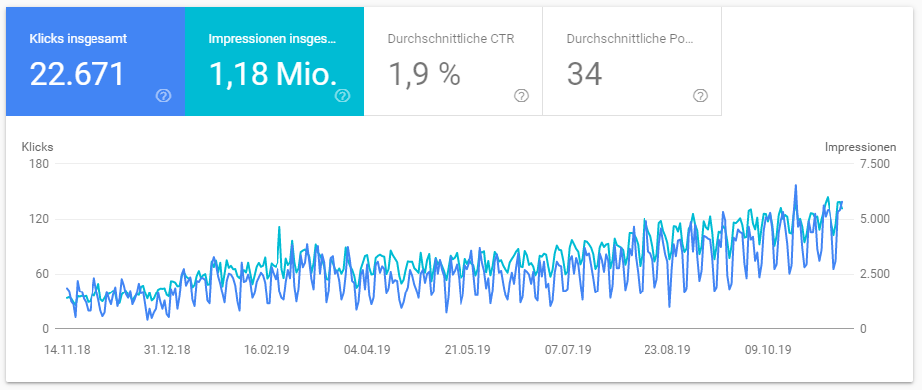Viewport: 922px width, 390px height.
Task: Open help icon on Klicks insgesamt card
Action: coord(163,96)
